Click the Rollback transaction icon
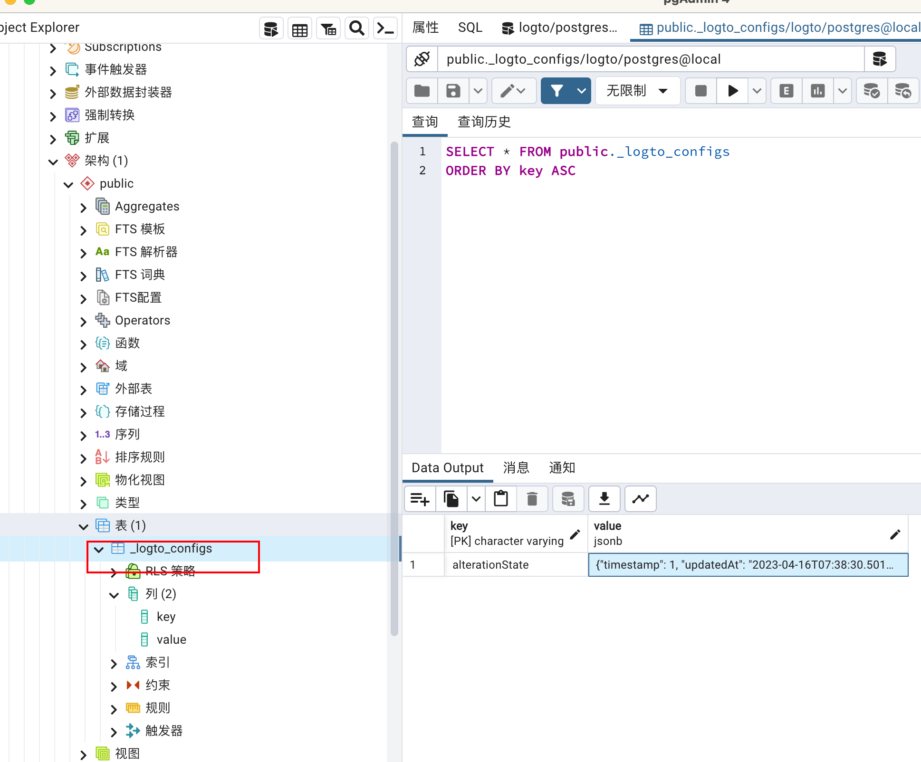921x762 pixels. pos(902,91)
